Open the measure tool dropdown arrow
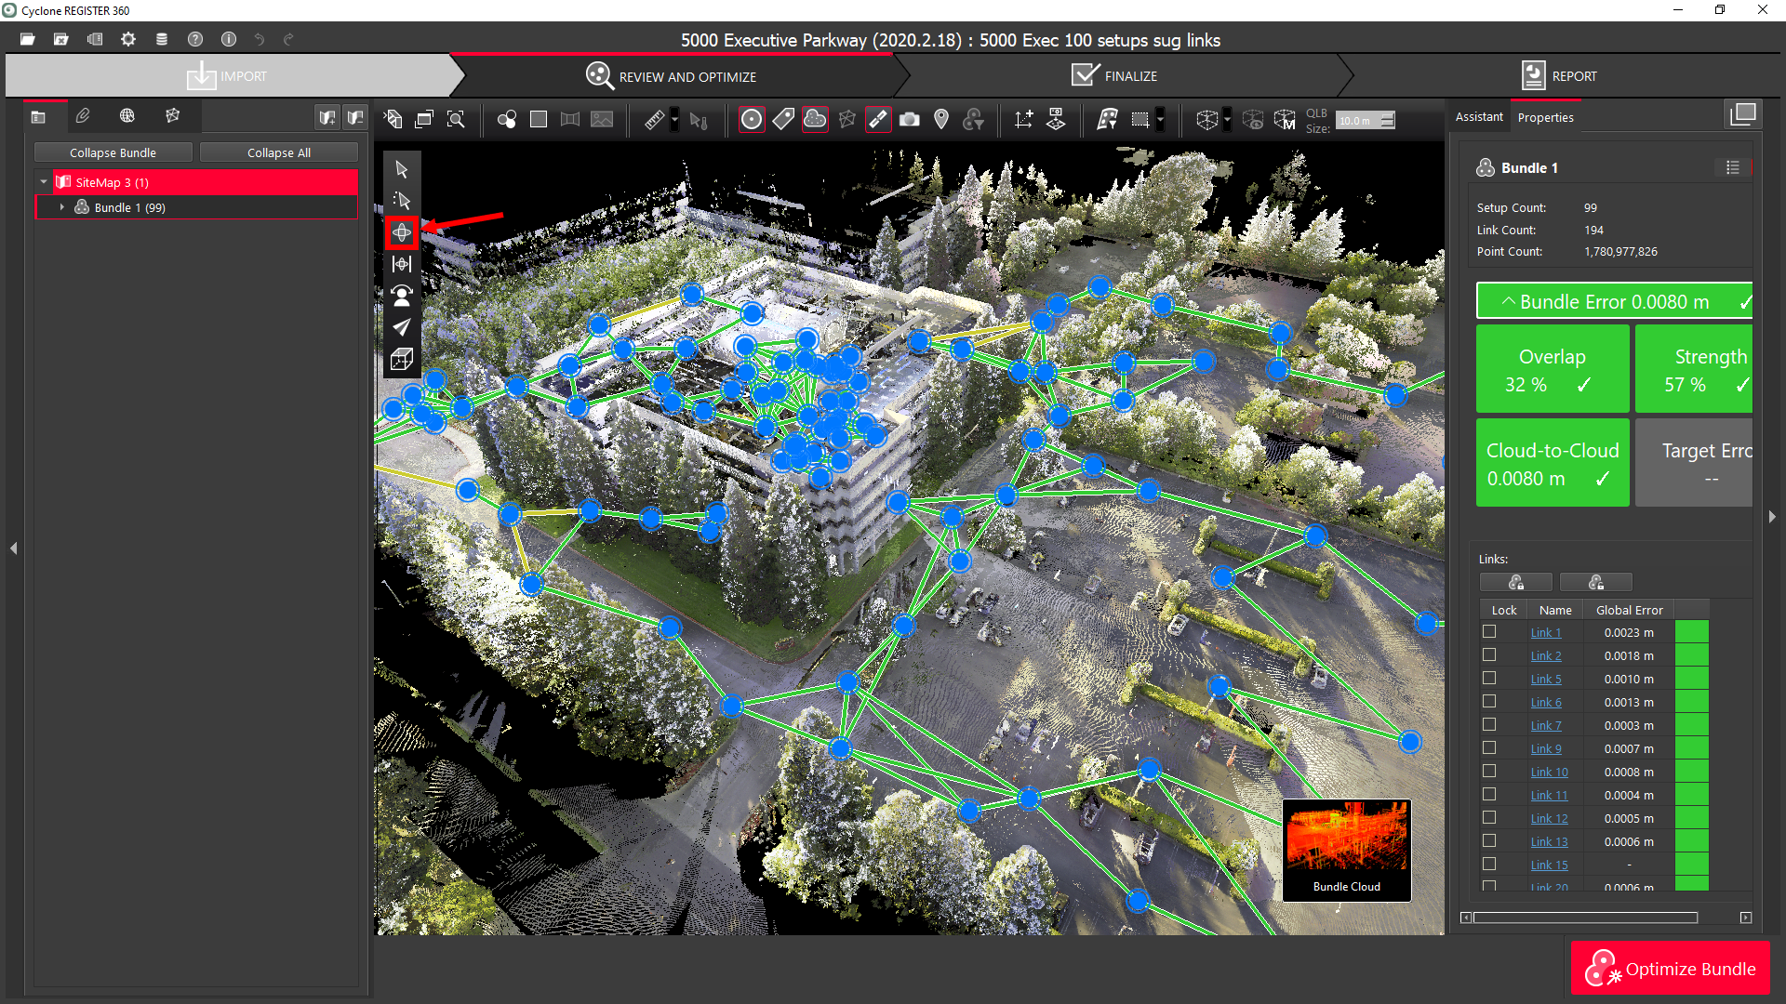 pos(675,120)
